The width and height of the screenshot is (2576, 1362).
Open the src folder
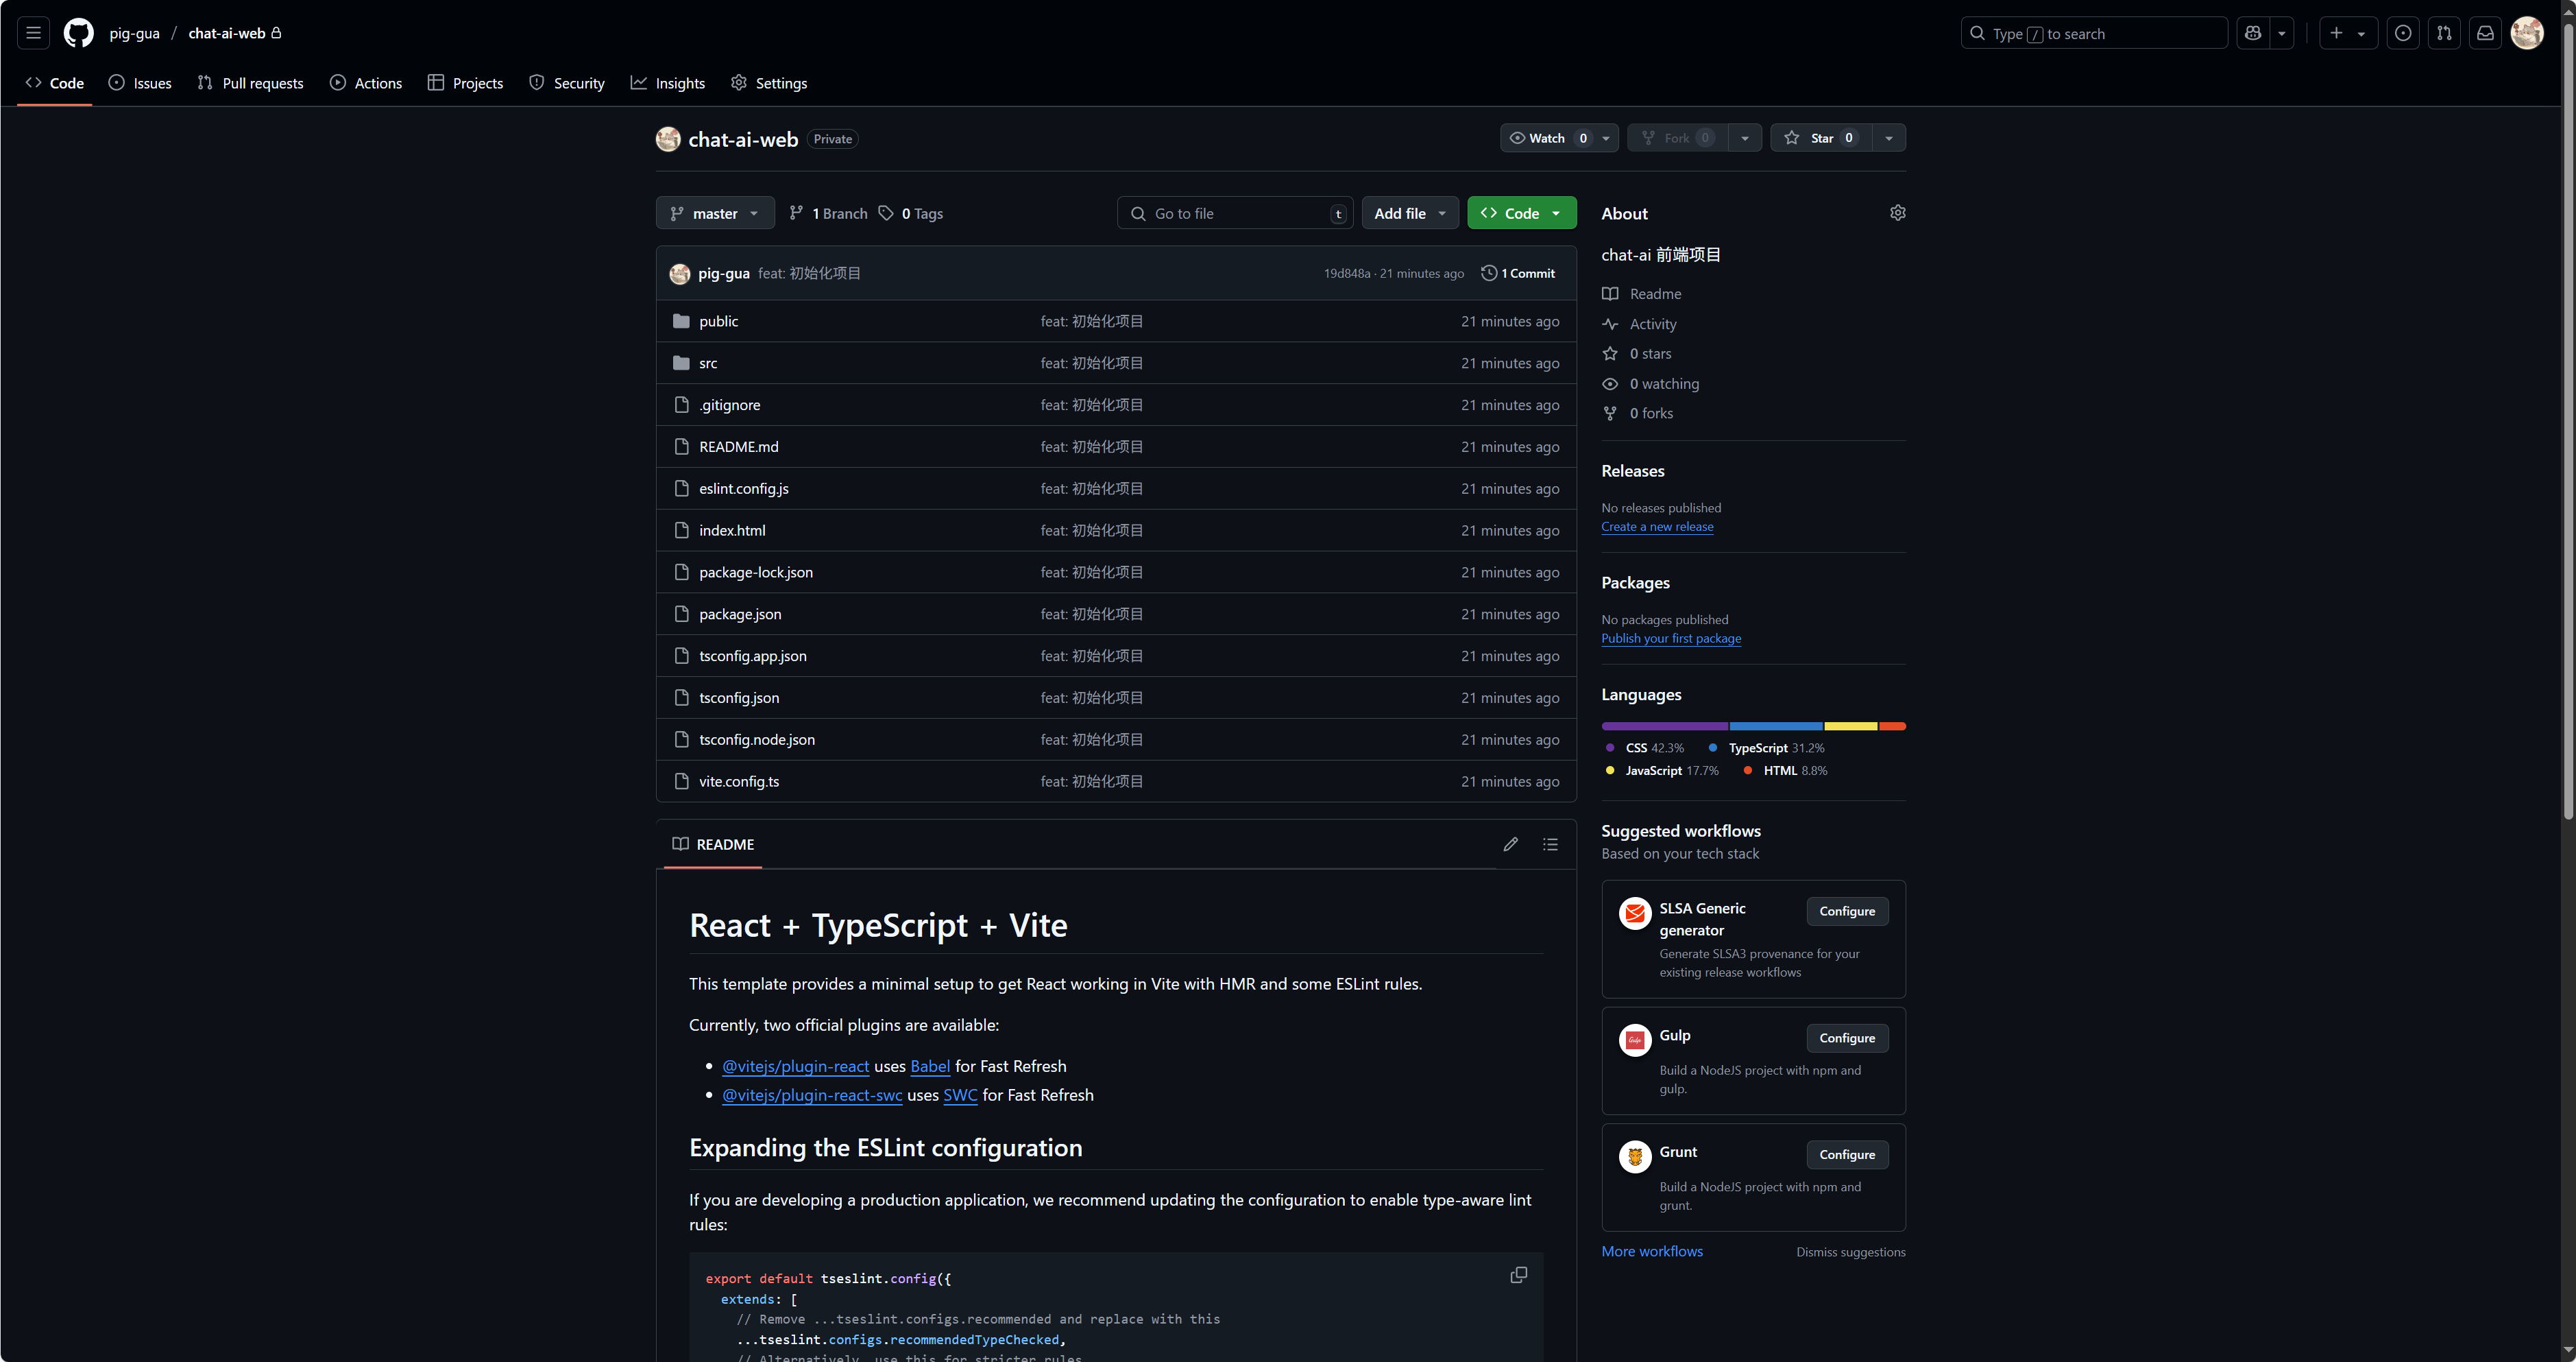[x=708, y=363]
